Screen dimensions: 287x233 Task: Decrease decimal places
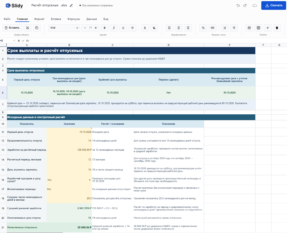[x=234, y=28]
